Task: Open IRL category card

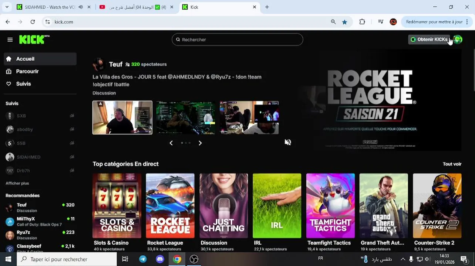Action: click(277, 206)
